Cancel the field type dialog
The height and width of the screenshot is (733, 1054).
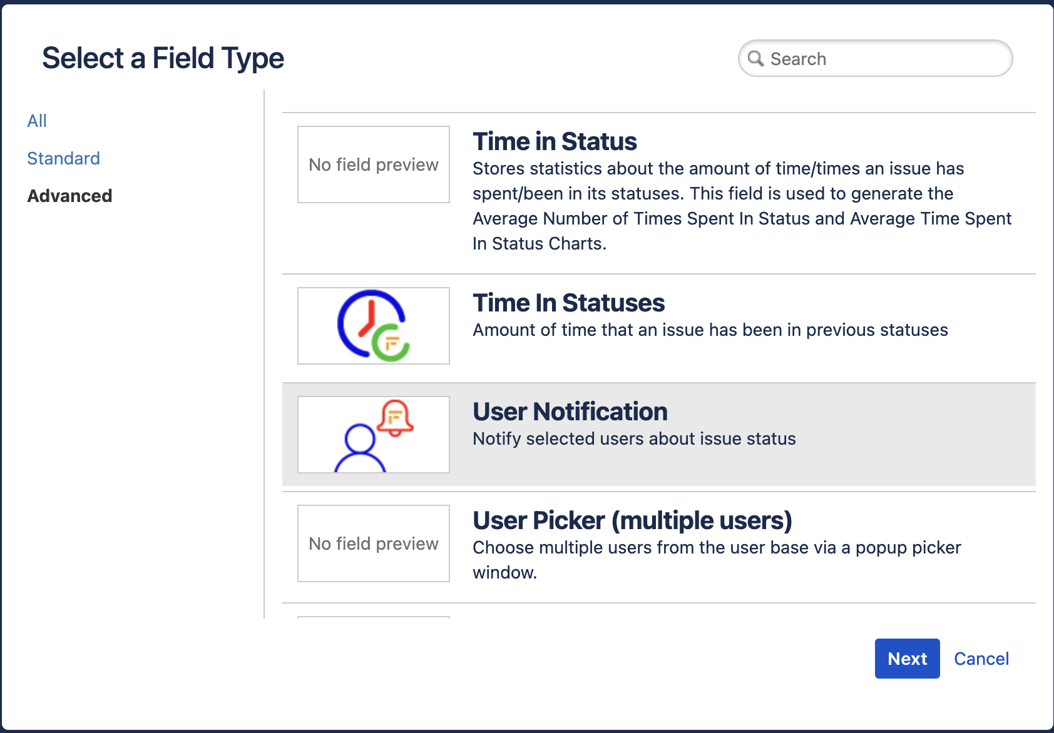point(981,659)
